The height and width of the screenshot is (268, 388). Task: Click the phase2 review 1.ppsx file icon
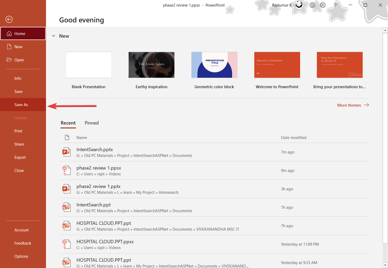click(67, 171)
